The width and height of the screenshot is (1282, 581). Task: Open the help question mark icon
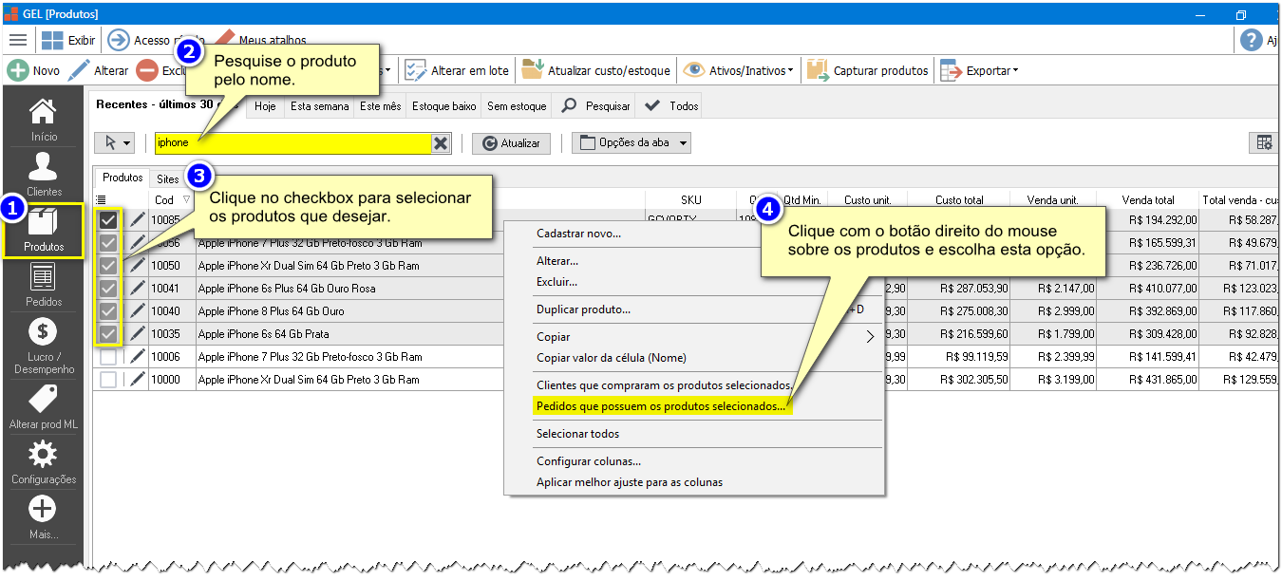[x=1252, y=40]
